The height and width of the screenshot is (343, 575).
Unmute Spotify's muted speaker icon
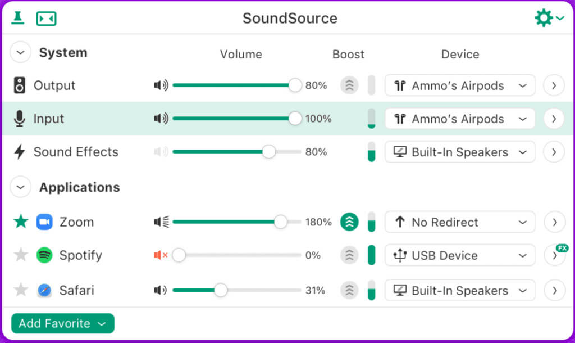(x=161, y=255)
